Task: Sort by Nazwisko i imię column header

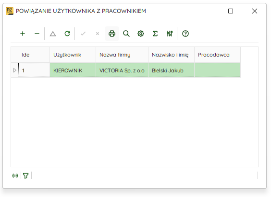Action: [x=171, y=55]
